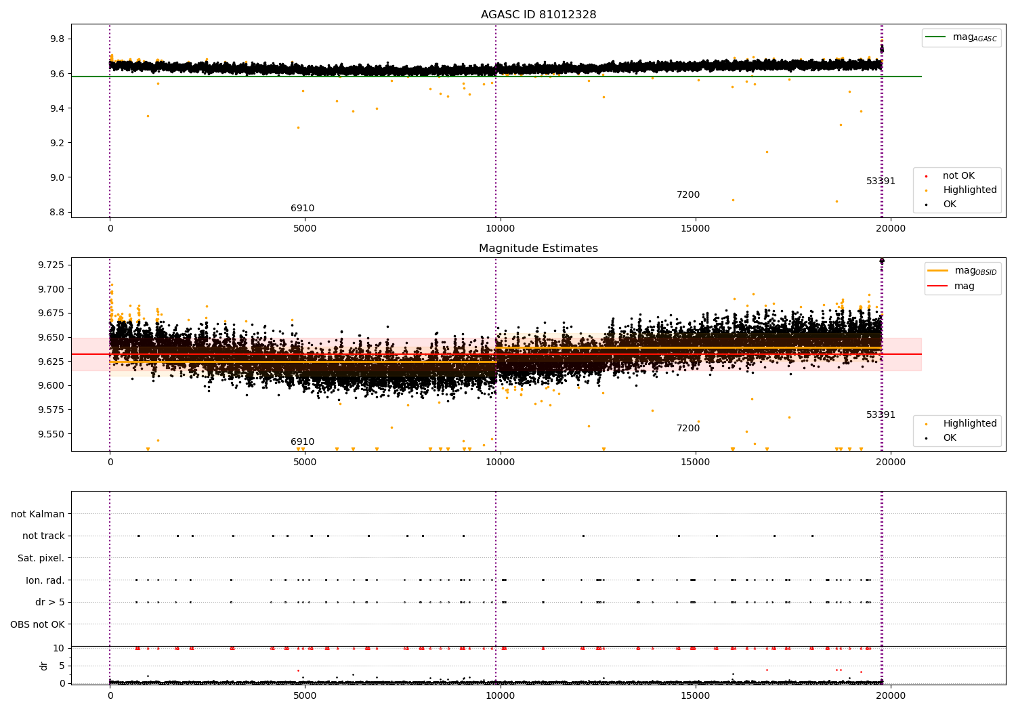Click the mag OBSID legend label
This screenshot has height=711, width=1016.
click(975, 271)
